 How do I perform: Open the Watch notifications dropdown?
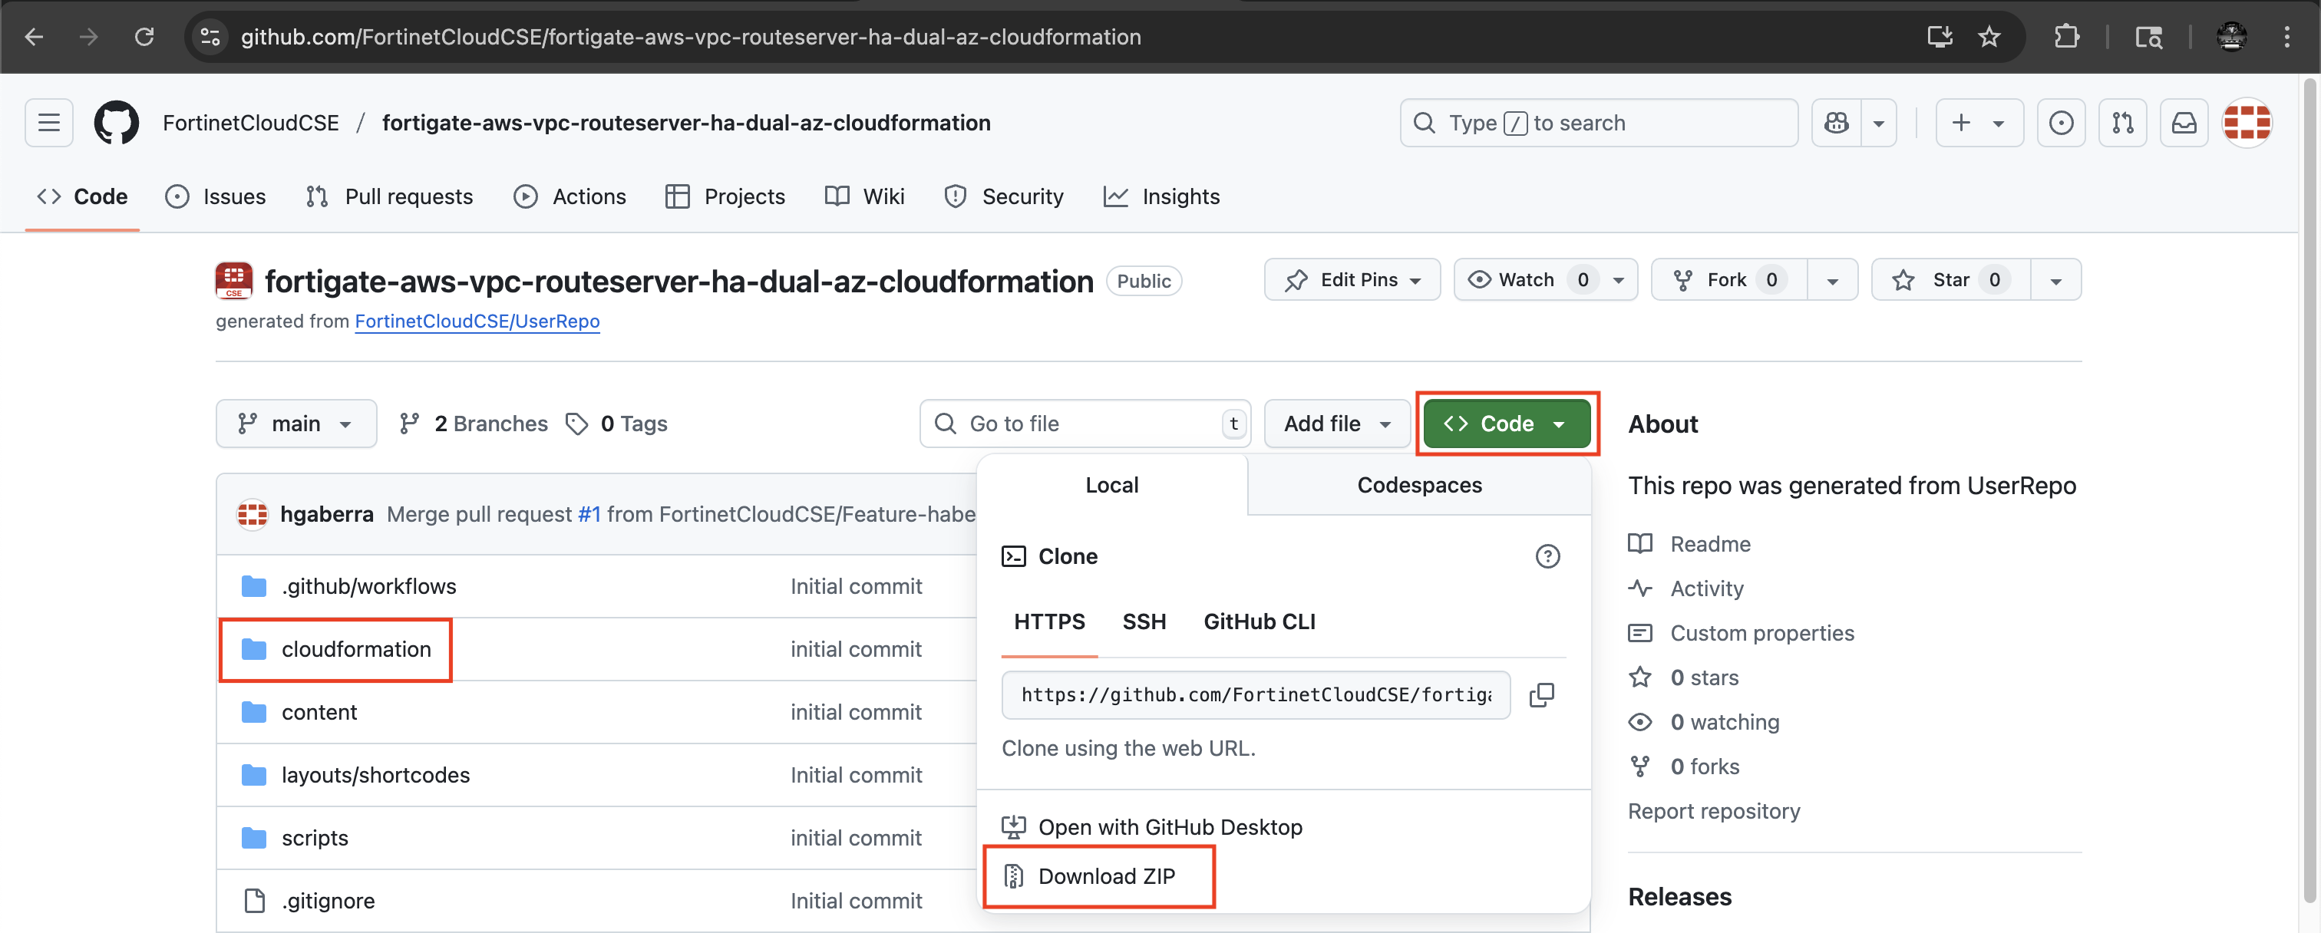click(1545, 279)
